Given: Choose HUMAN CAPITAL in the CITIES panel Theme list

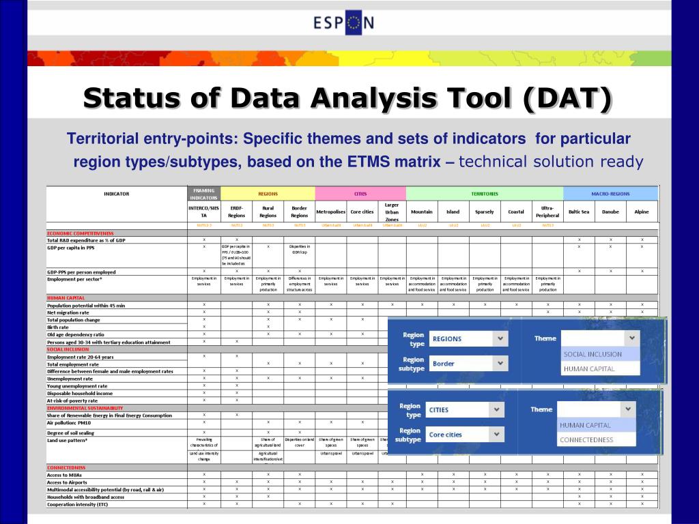Looking at the screenshot, I should pyautogui.click(x=597, y=425).
